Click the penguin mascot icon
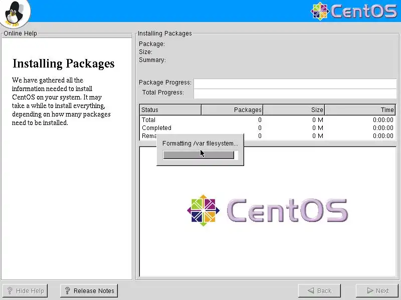Image resolution: width=401 pixels, height=300 pixels. pos(14,13)
